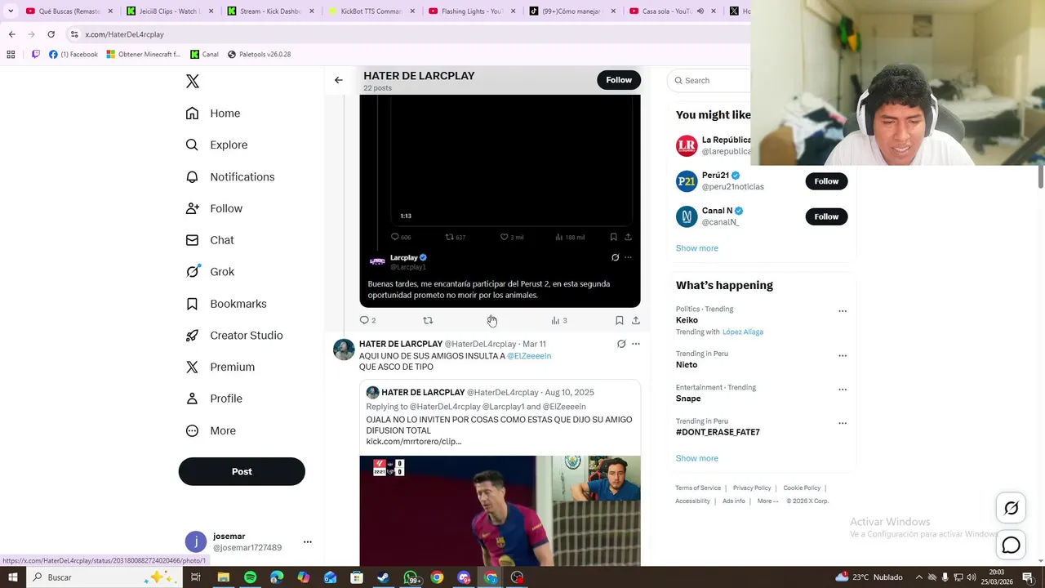
Task: Open Home in X sidebar
Action: pyautogui.click(x=213, y=114)
